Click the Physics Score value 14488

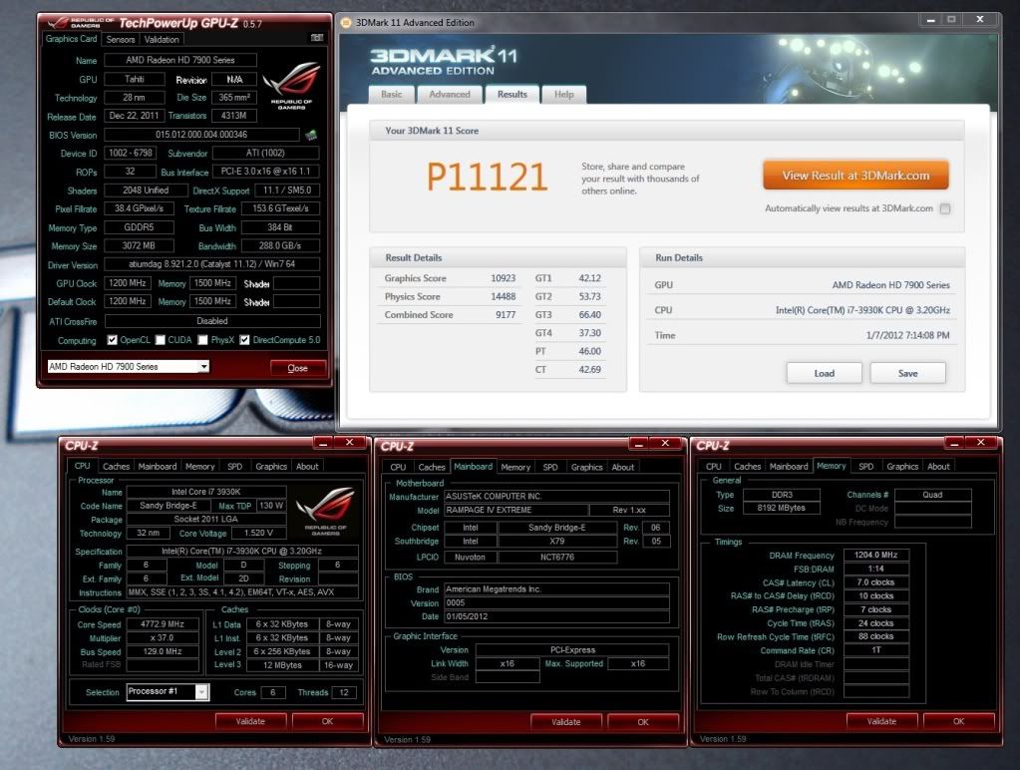pos(503,296)
